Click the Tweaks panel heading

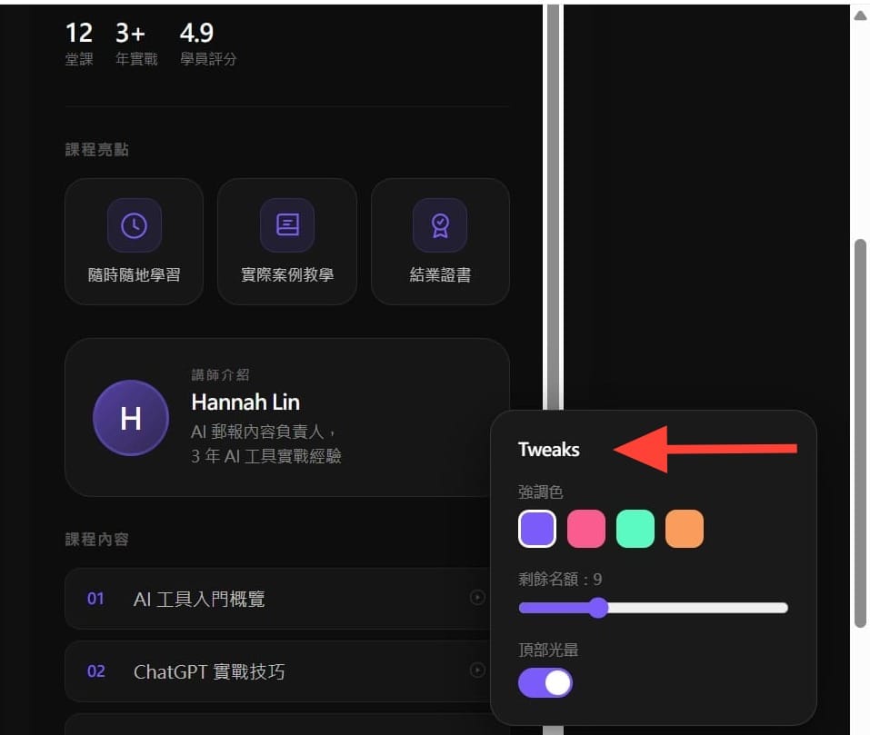tap(549, 449)
